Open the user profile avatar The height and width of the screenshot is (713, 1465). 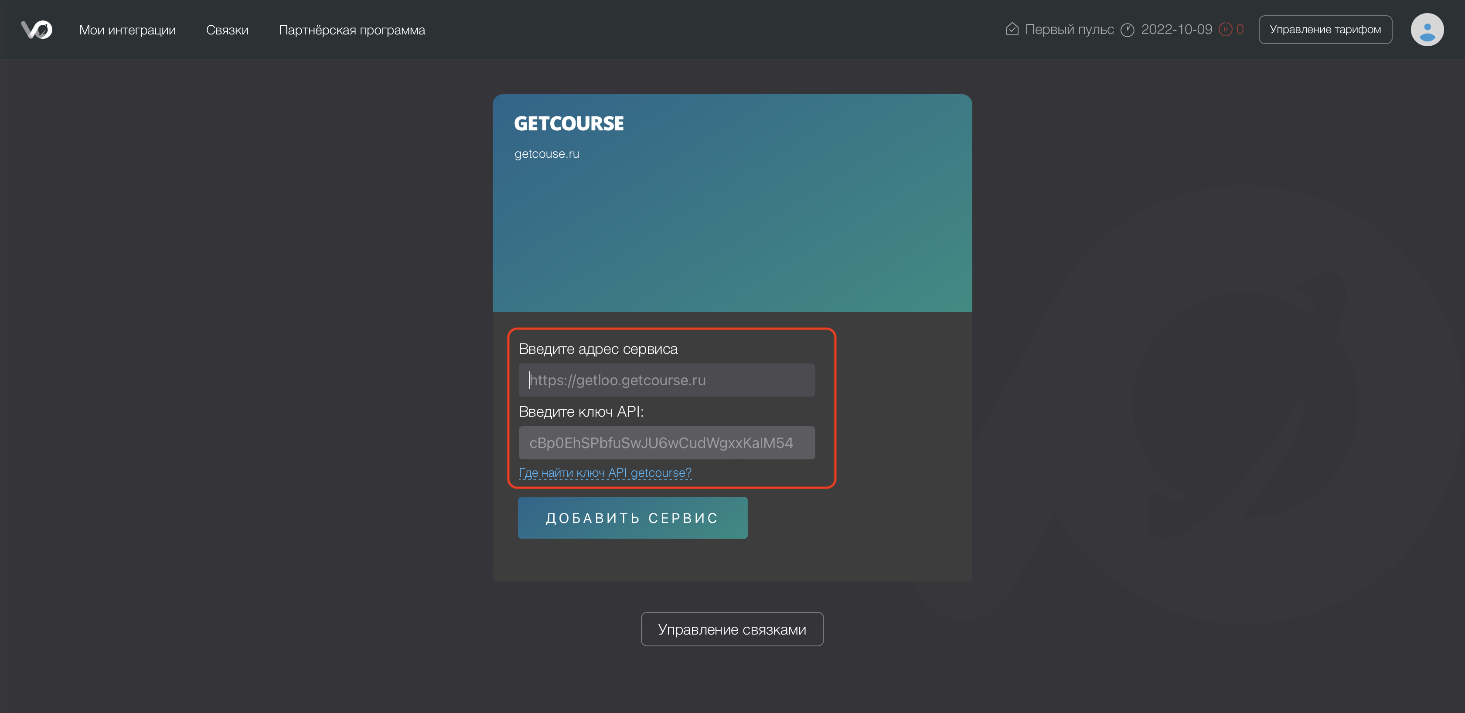1426,30
